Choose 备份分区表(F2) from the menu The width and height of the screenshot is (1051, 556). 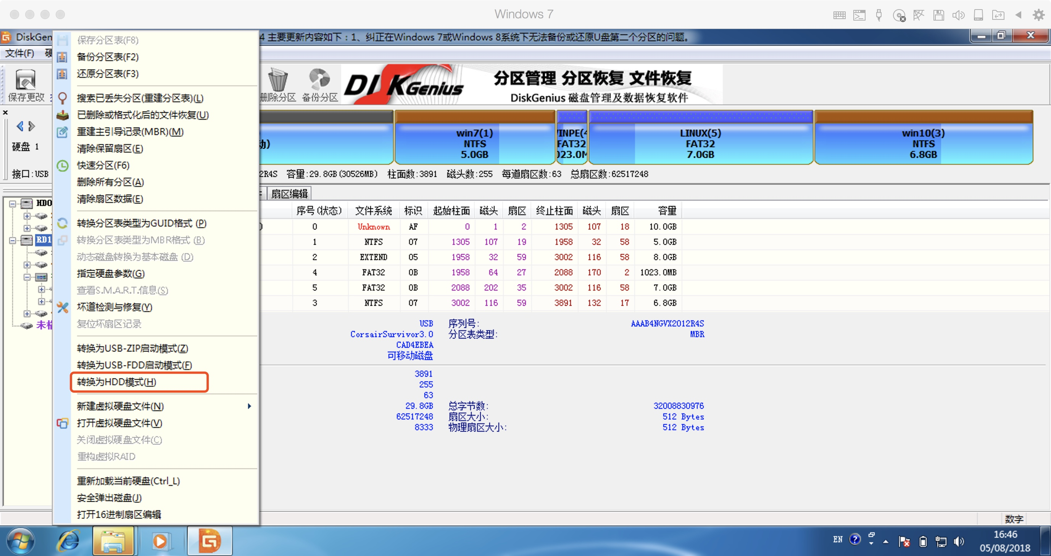108,57
